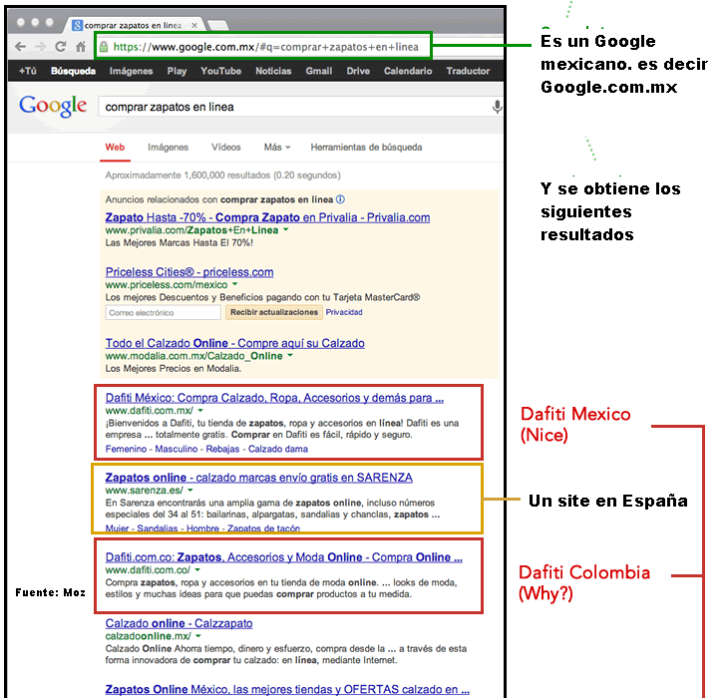The height and width of the screenshot is (698, 728).
Task: Open the Privacidad link
Action: click(344, 312)
